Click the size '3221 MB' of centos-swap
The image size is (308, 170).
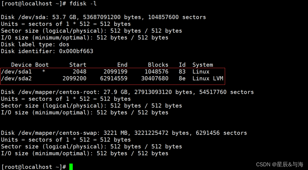(115, 133)
